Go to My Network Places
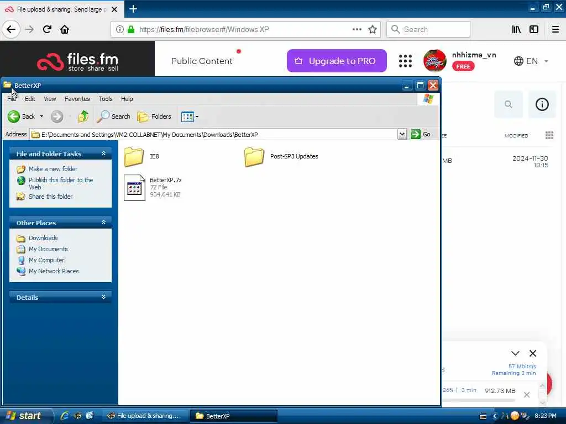This screenshot has width=566, height=424. coord(54,271)
